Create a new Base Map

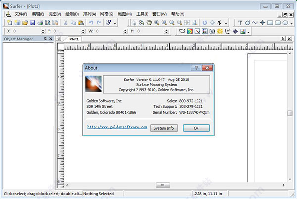(182, 31)
